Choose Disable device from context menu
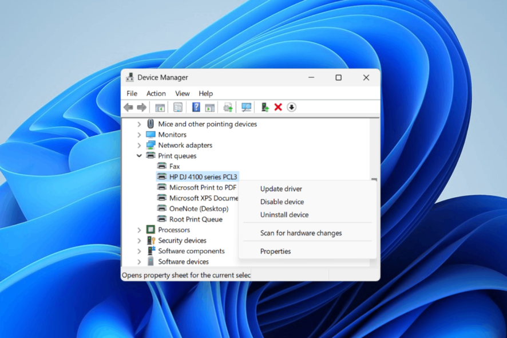Image resolution: width=507 pixels, height=338 pixels. 307,202
